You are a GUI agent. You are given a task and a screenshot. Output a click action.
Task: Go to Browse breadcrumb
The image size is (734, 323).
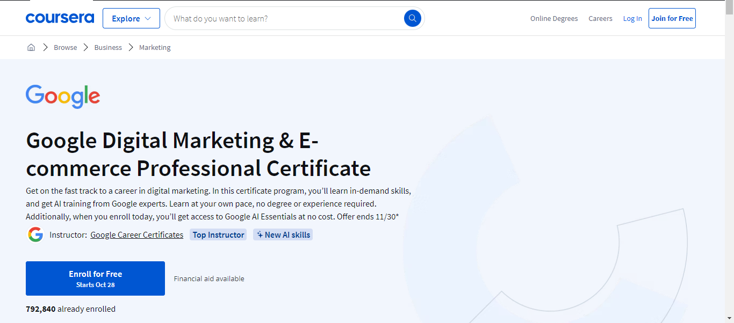[x=66, y=47]
